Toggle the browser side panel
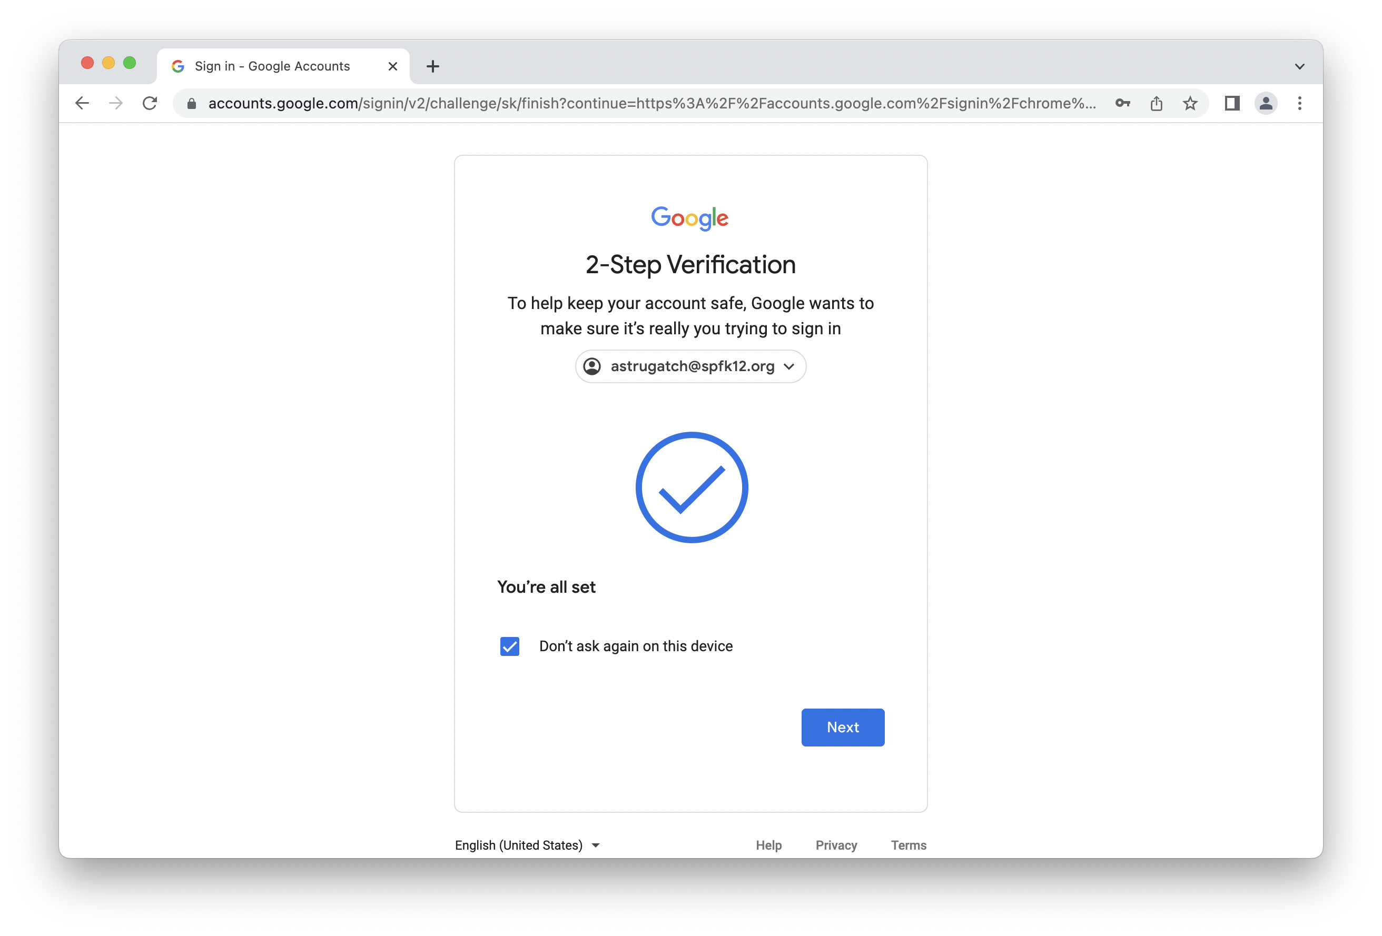1382x936 pixels. (1231, 103)
